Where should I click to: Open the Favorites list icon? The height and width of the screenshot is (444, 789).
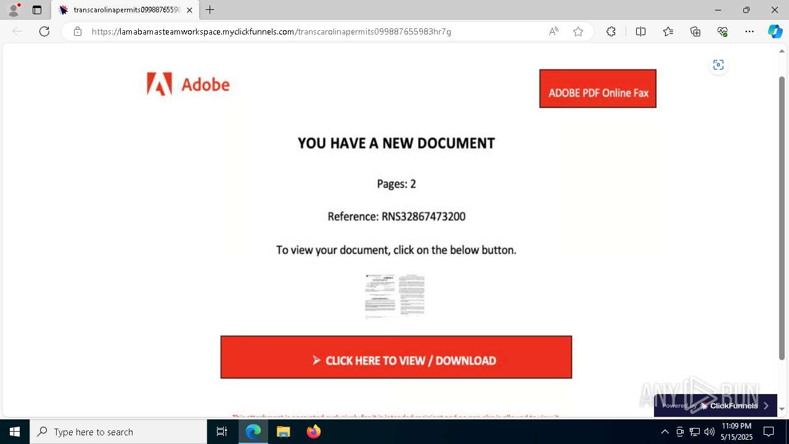pos(668,31)
